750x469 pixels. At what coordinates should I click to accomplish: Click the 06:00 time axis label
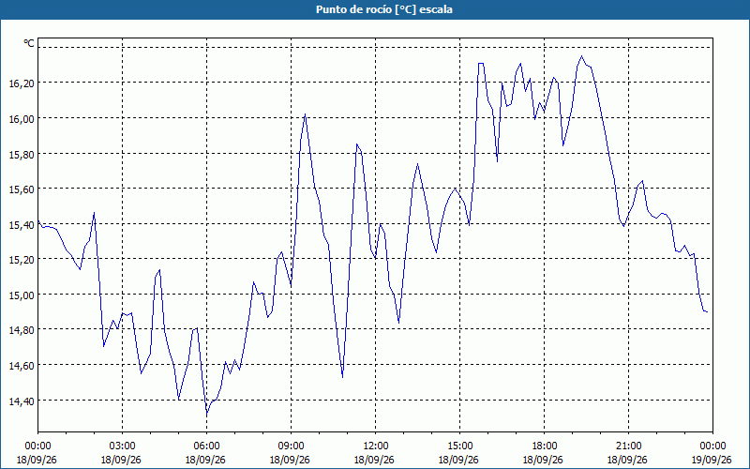206,446
